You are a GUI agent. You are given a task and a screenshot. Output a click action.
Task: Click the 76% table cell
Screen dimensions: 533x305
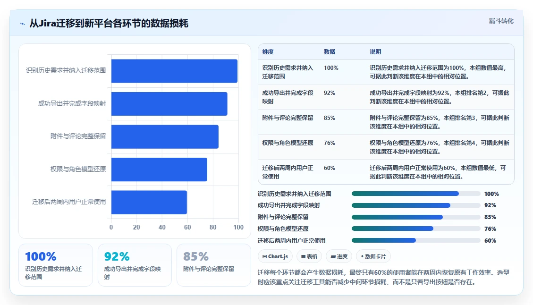(x=330, y=143)
